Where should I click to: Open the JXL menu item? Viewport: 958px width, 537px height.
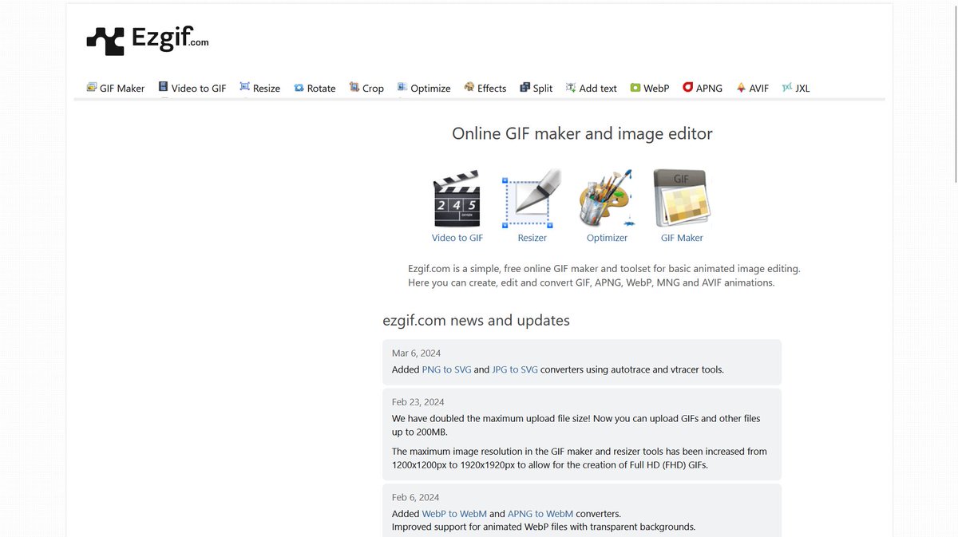[796, 88]
